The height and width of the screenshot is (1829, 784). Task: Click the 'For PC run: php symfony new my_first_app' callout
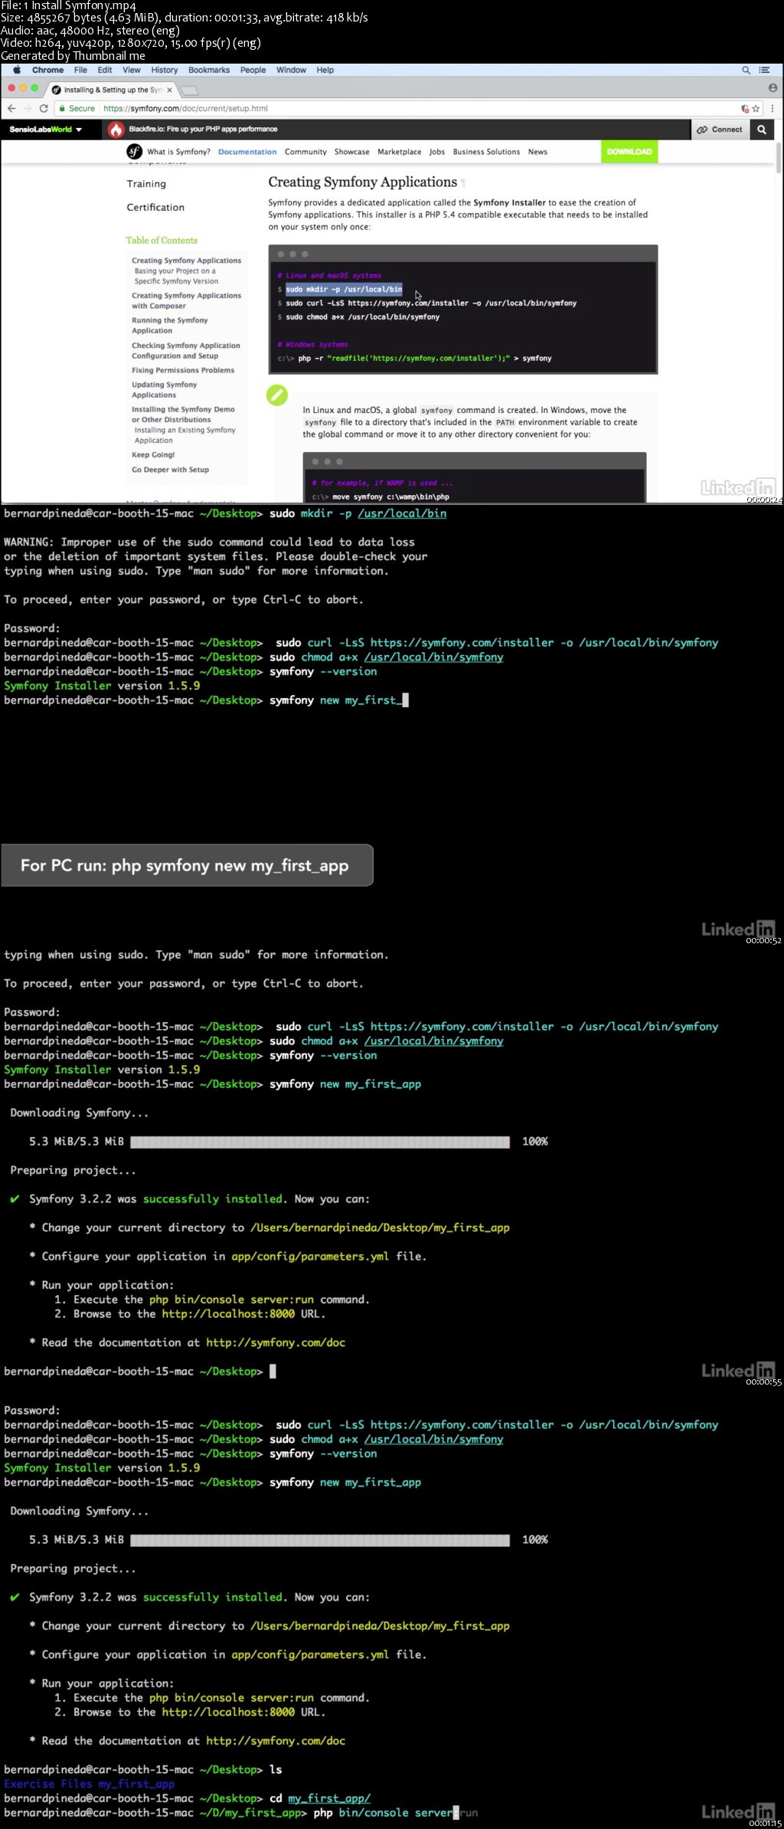[x=187, y=865]
